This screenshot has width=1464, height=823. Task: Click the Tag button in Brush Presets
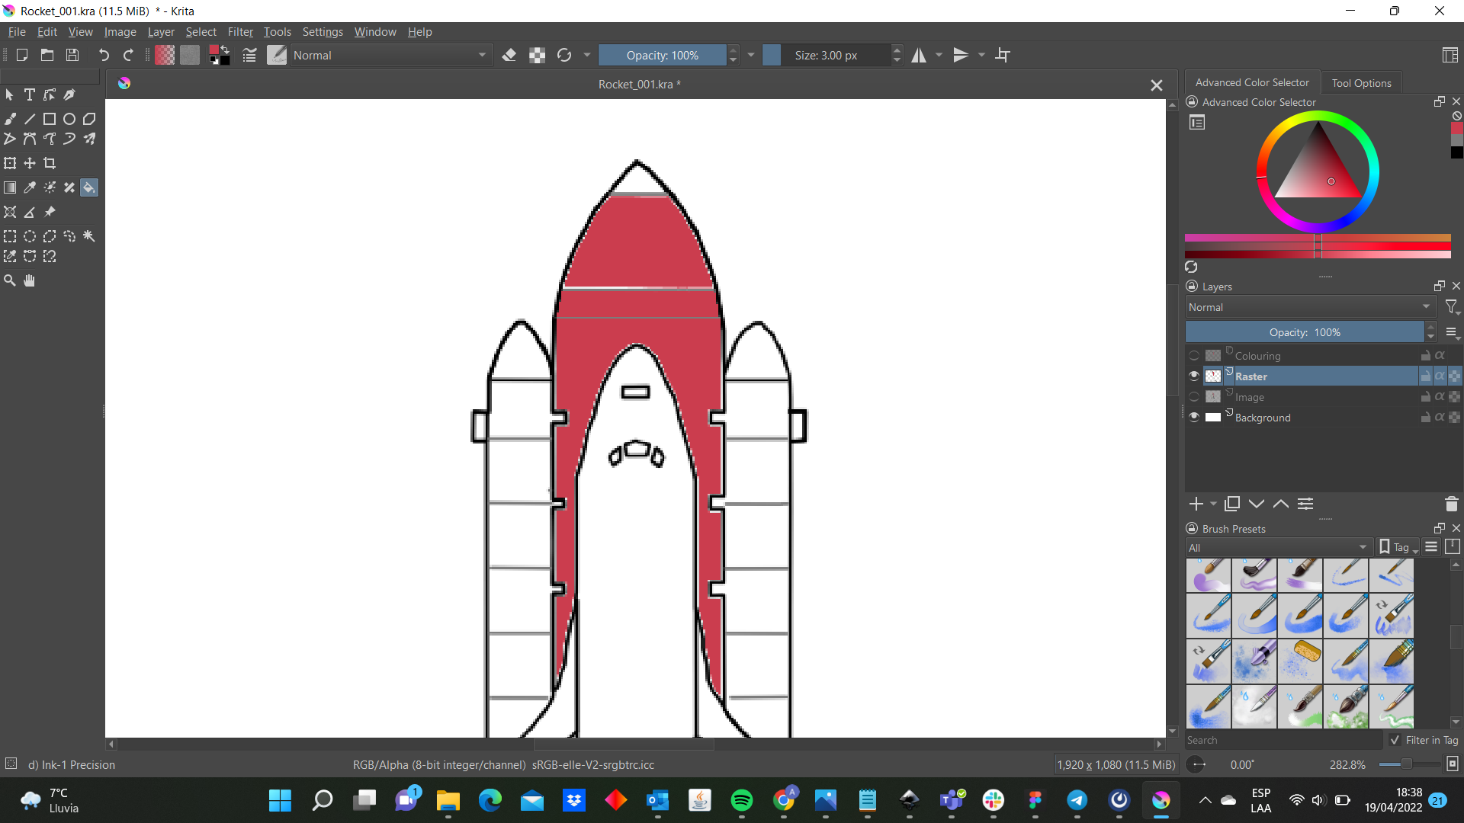click(x=1398, y=547)
